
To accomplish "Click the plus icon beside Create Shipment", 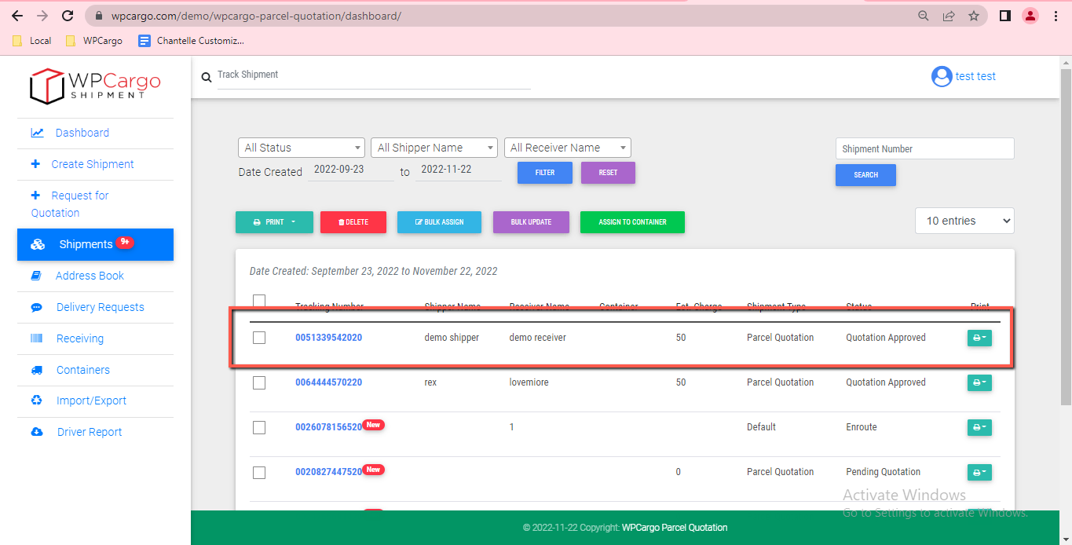I will [x=35, y=164].
